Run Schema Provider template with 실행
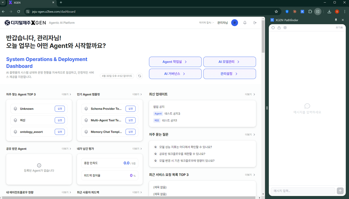The image size is (349, 199). tap(131, 108)
